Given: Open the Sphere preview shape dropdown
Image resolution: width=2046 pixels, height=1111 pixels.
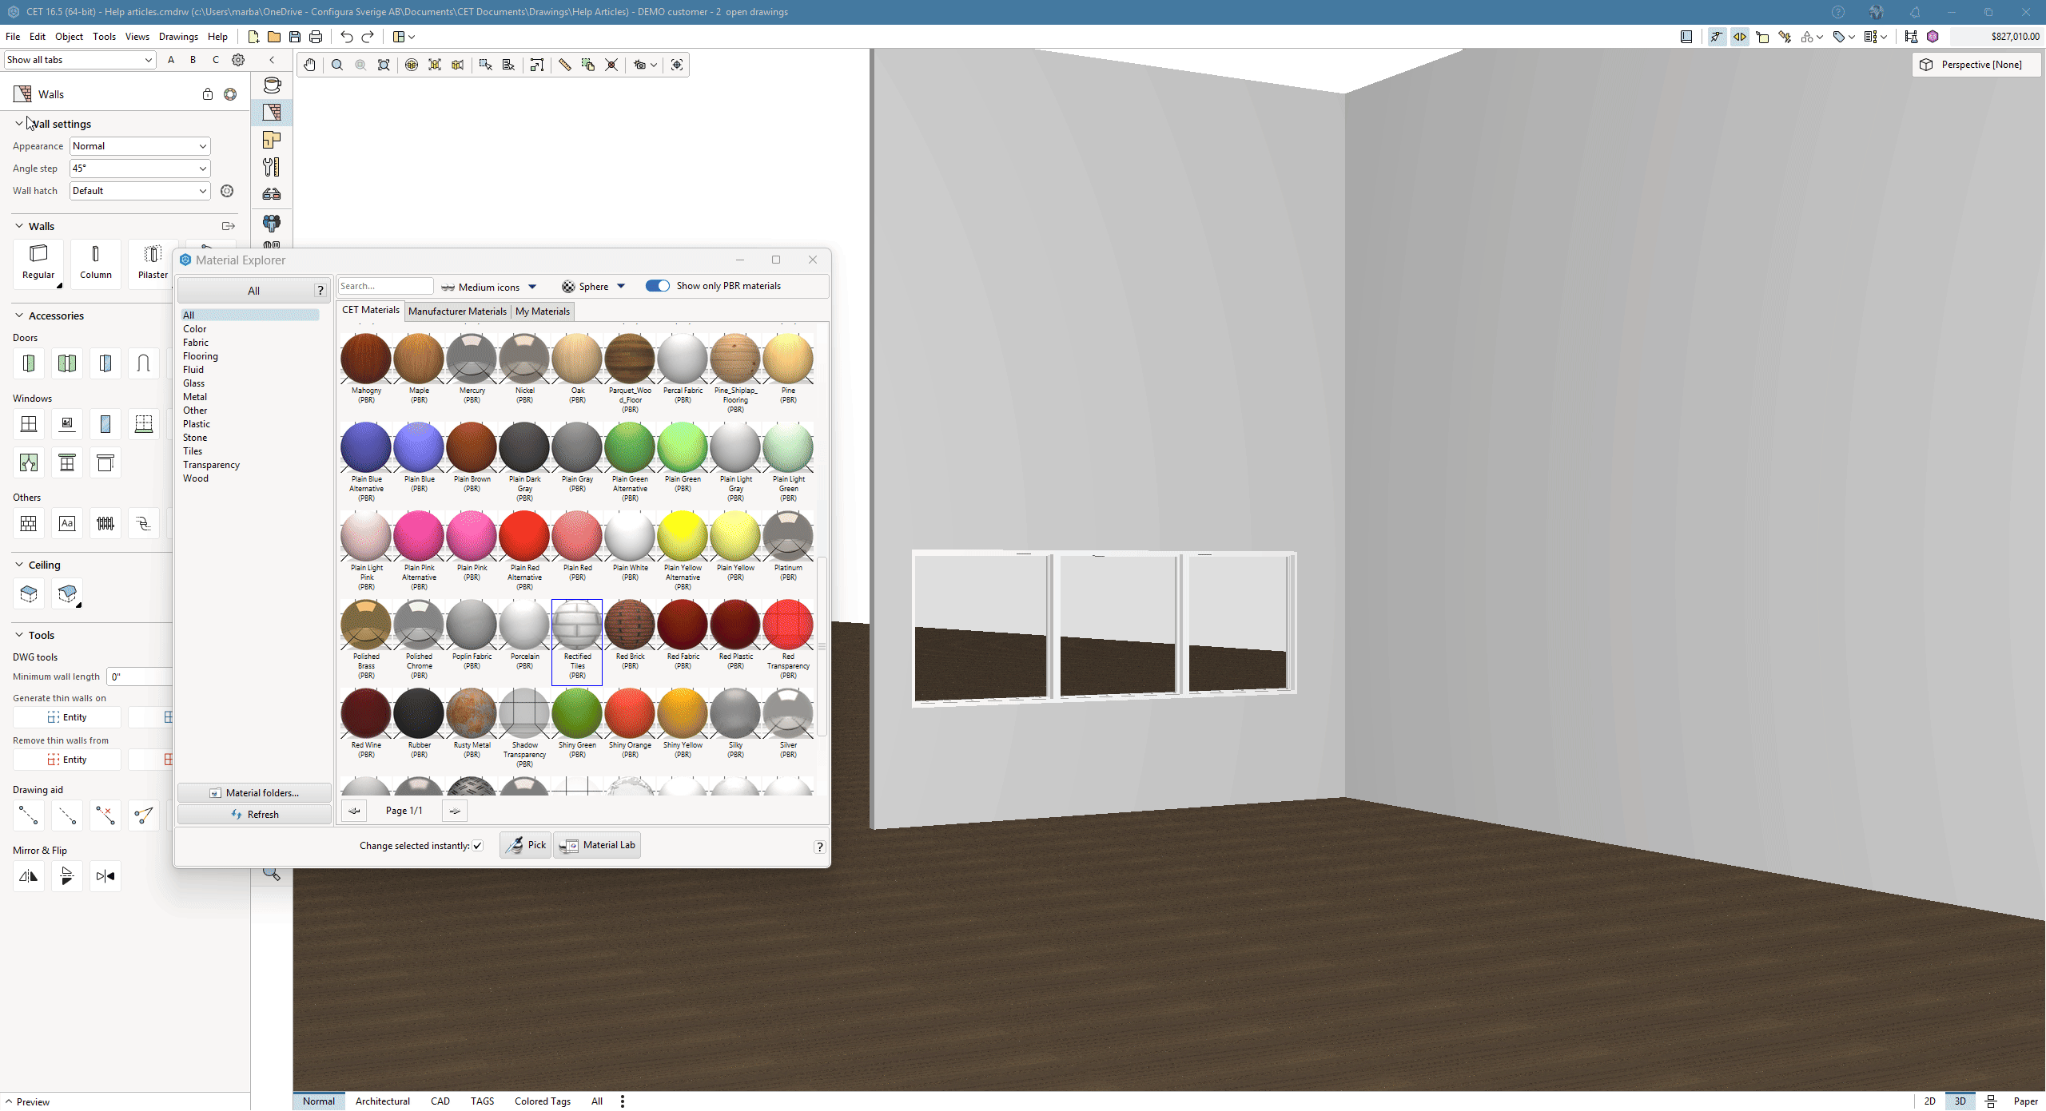Looking at the screenshot, I should [x=593, y=287].
